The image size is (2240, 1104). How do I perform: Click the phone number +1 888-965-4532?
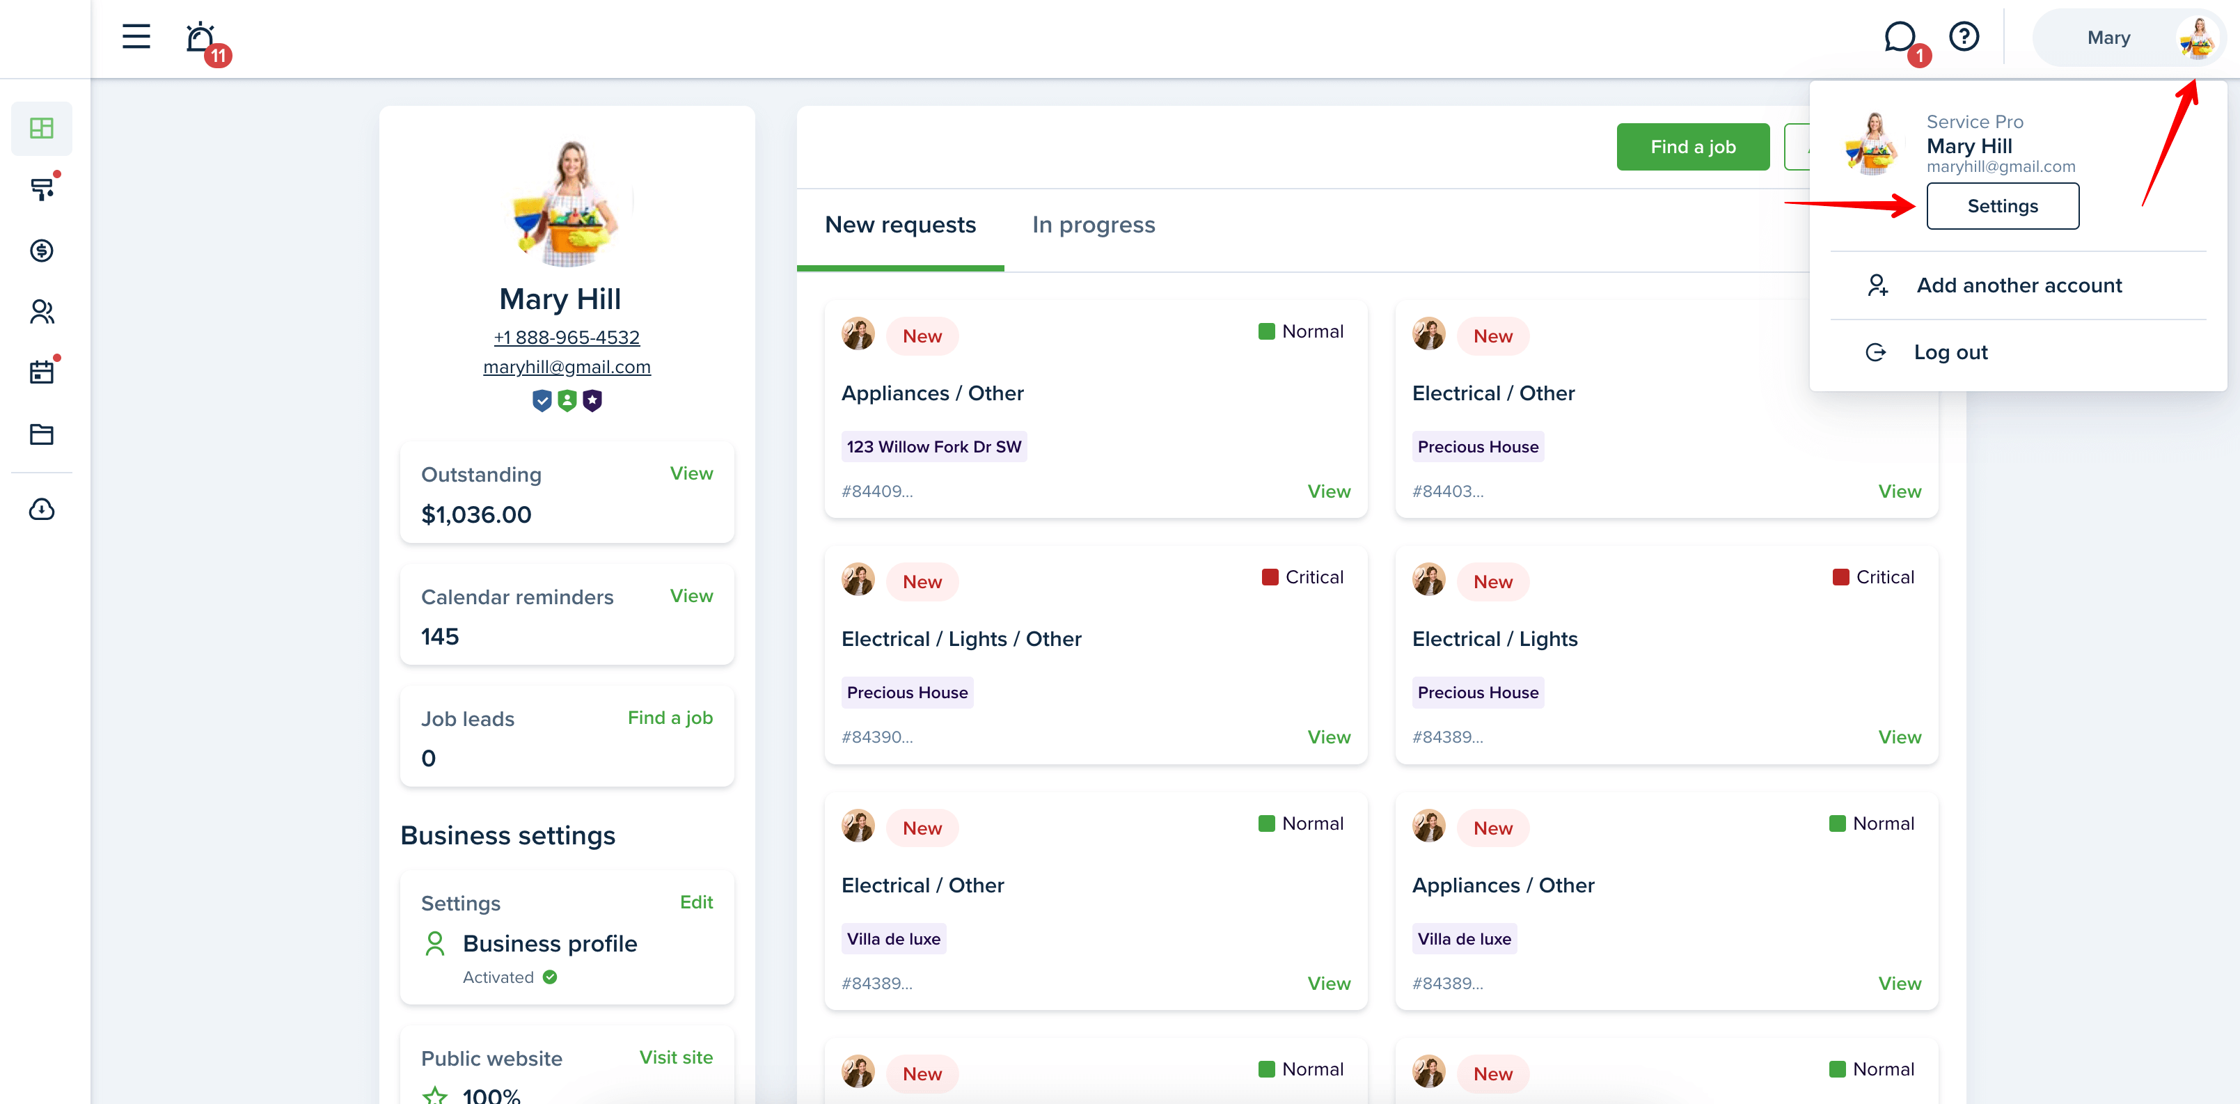pos(566,338)
